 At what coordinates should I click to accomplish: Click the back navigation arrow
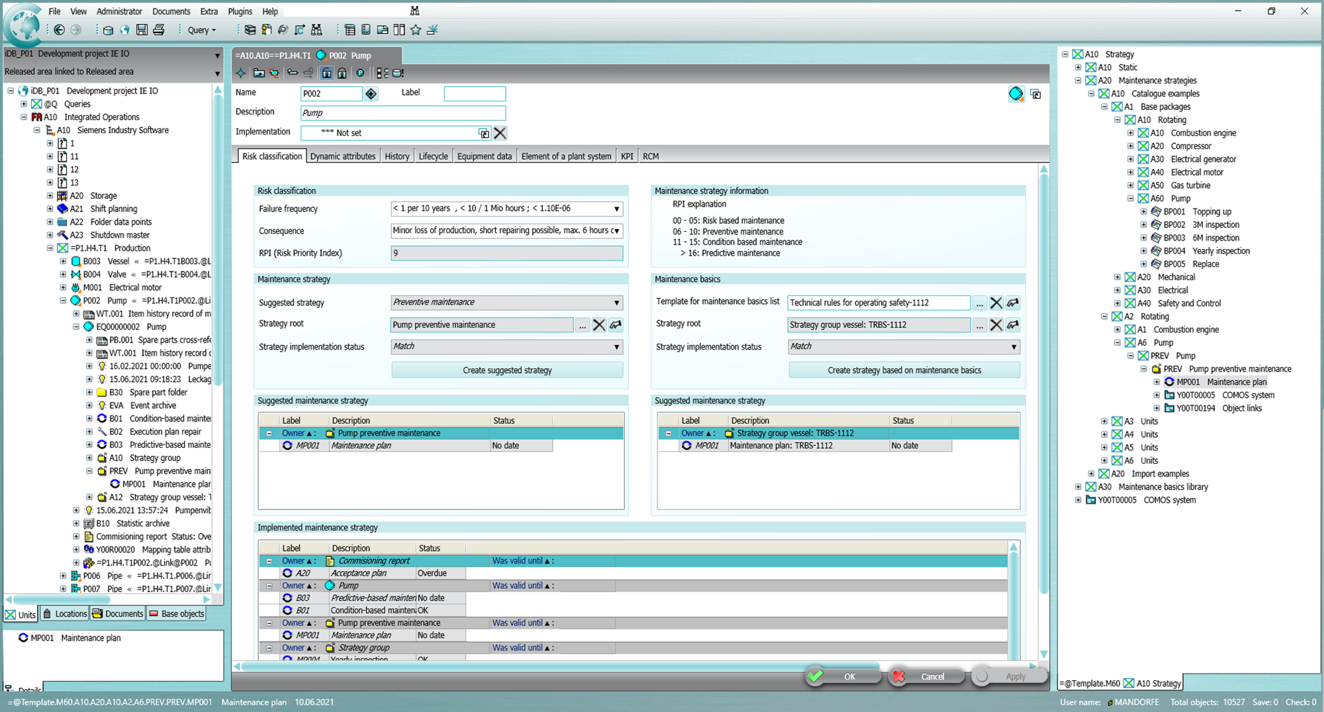(60, 30)
